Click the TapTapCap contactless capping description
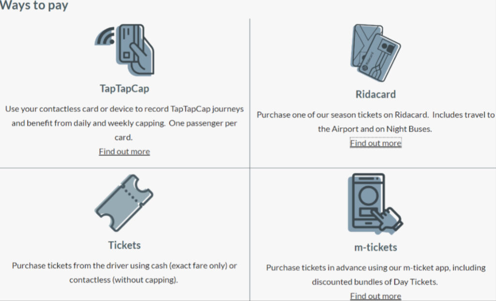The width and height of the screenshot is (496, 301). tap(124, 123)
